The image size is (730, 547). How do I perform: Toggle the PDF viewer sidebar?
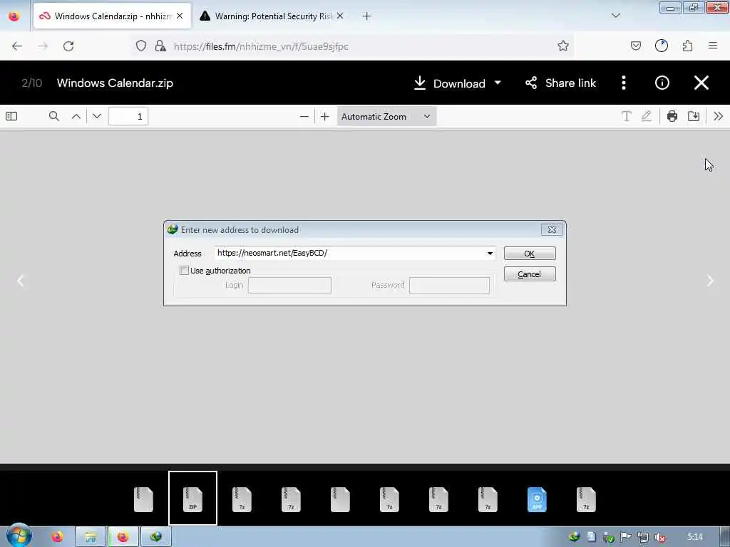pos(11,116)
